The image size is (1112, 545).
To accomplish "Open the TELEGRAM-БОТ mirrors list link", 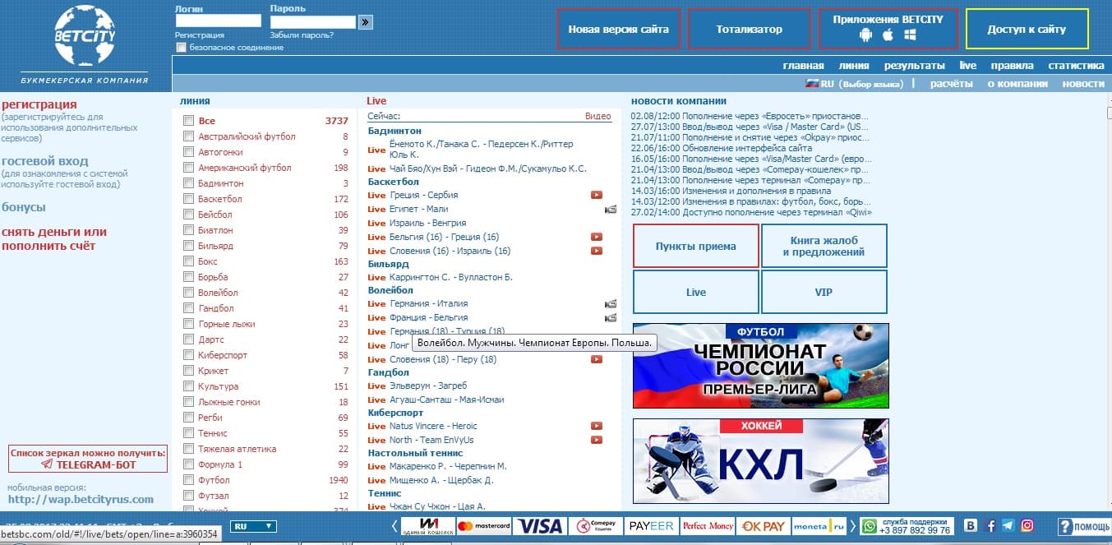I will pyautogui.click(x=88, y=459).
